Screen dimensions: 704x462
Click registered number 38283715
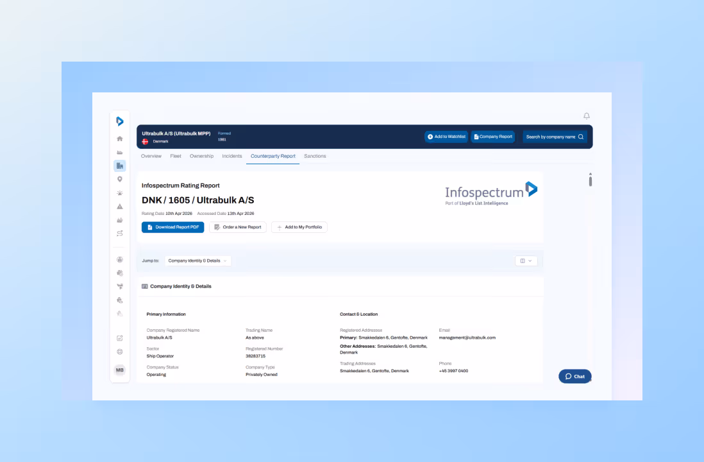255,356
